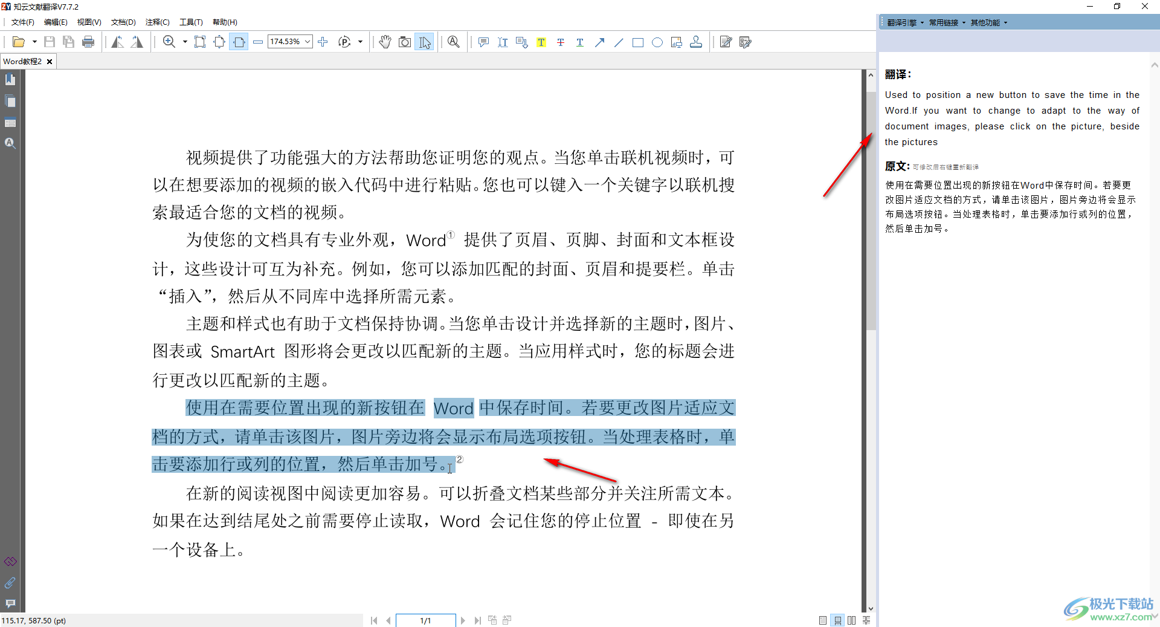The height and width of the screenshot is (627, 1160).
Task: Rotate the page clockwise
Action: (x=137, y=42)
